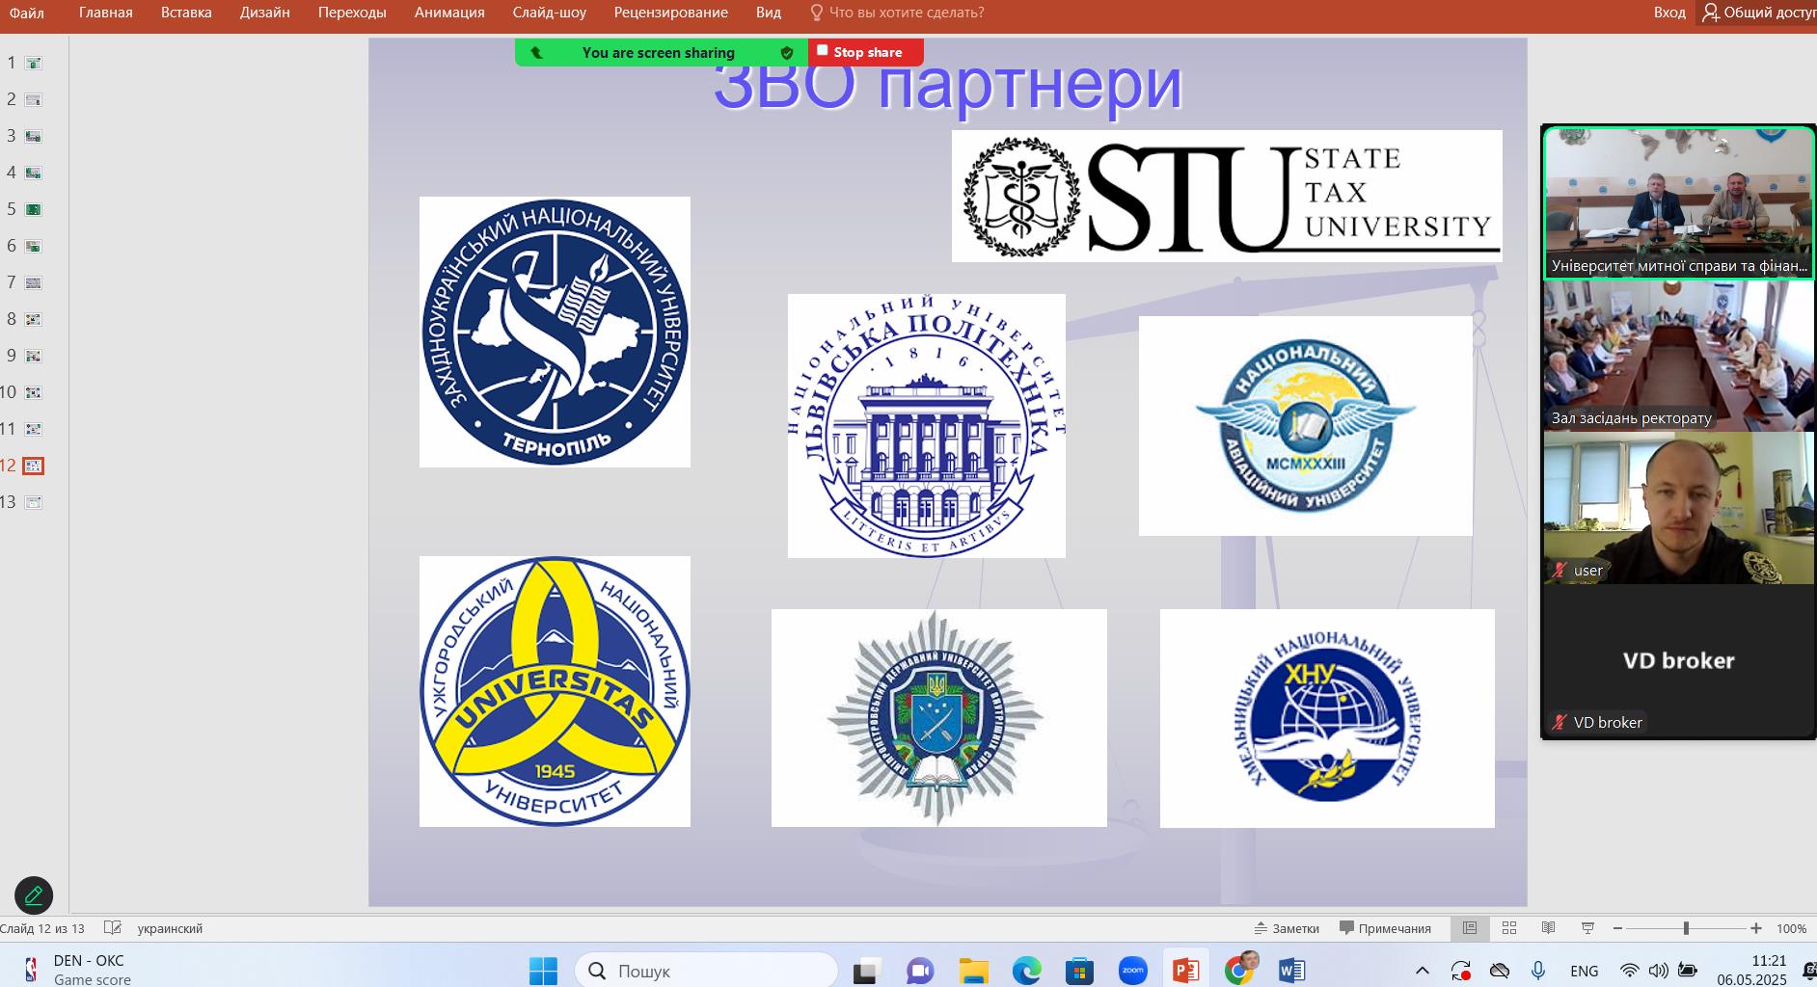Click the 100% zoom level
The height and width of the screenshot is (987, 1817).
point(1792,928)
